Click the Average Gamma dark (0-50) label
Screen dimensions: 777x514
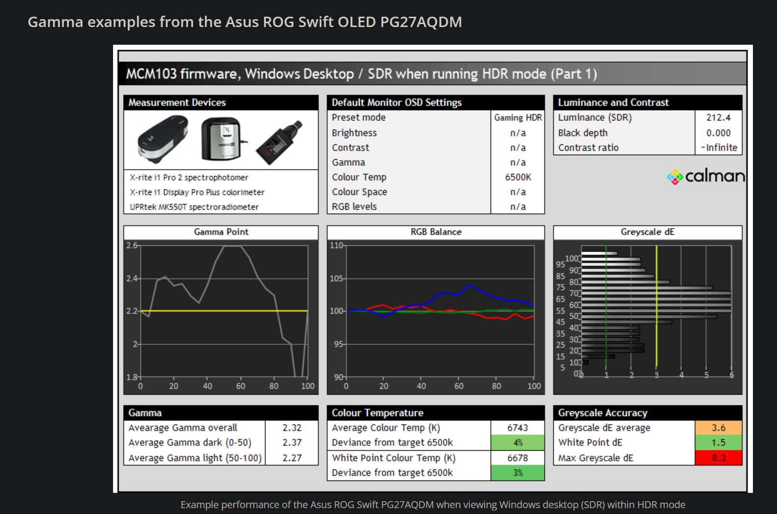pyautogui.click(x=190, y=443)
